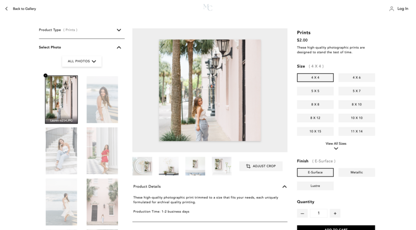Click the Log In link

(402, 9)
